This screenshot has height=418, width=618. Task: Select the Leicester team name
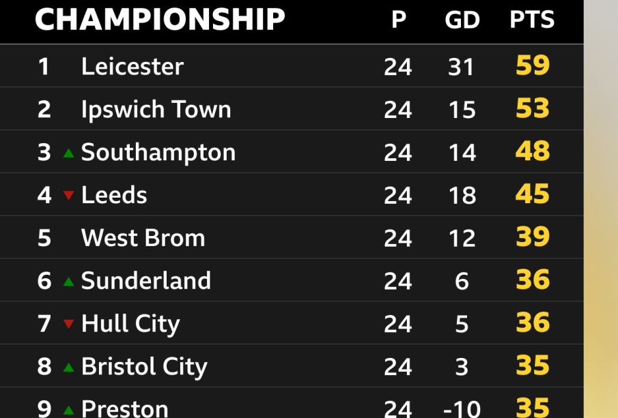coord(132,67)
